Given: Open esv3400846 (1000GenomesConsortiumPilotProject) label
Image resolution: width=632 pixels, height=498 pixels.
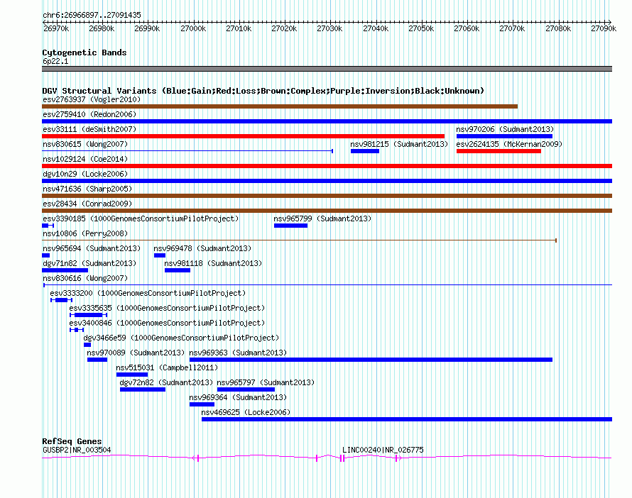Looking at the screenshot, I should (x=167, y=323).
